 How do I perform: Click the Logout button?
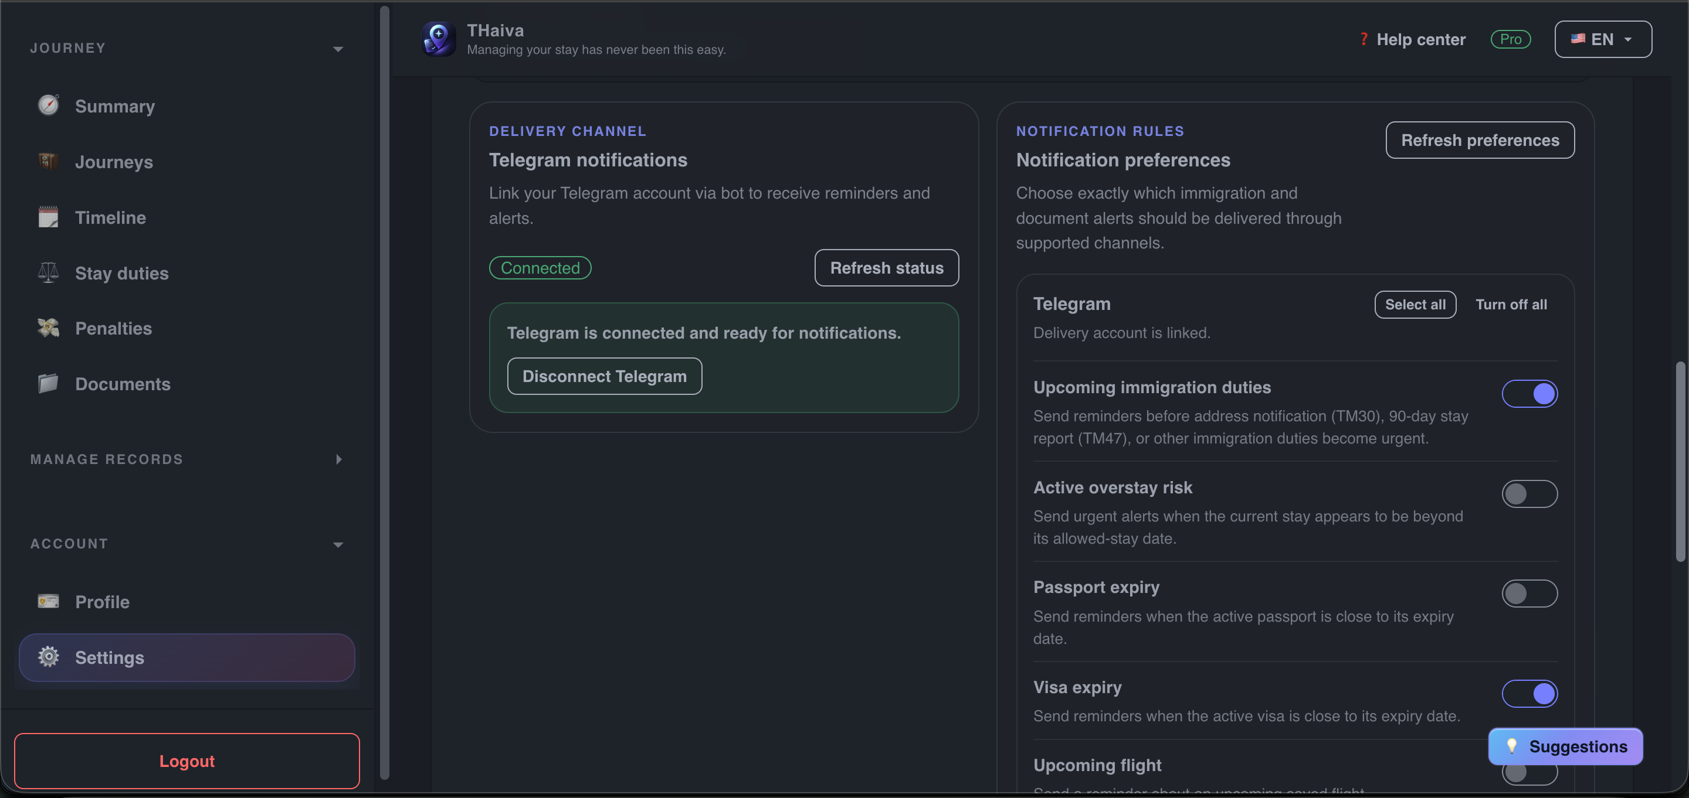tap(186, 761)
